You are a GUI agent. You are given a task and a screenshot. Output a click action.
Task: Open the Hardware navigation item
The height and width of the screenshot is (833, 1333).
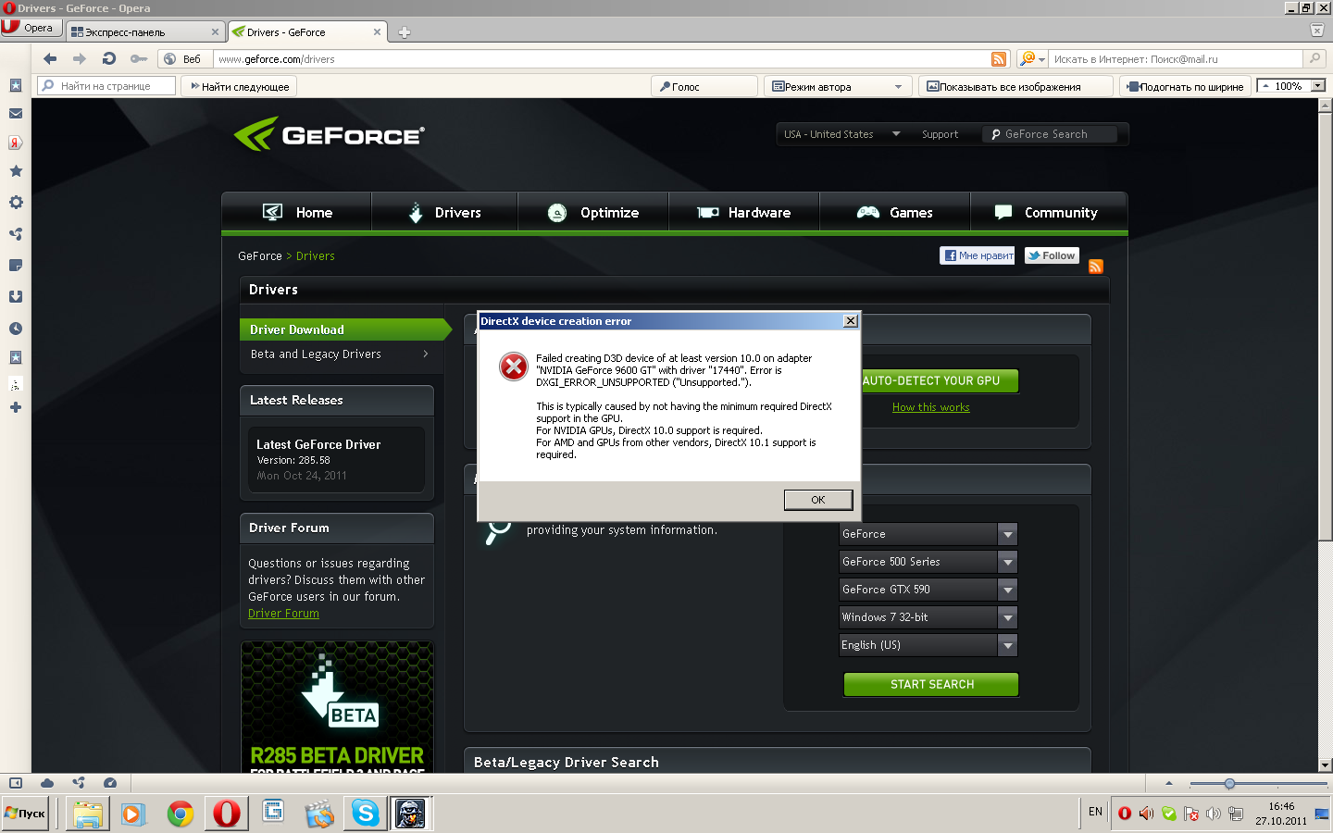point(744,213)
